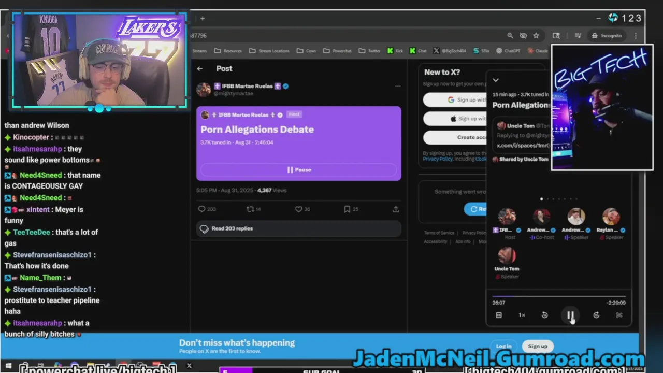663x373 pixels.
Task: Open IFBB Martae Ruelas profile avatar
Action: pyautogui.click(x=204, y=89)
